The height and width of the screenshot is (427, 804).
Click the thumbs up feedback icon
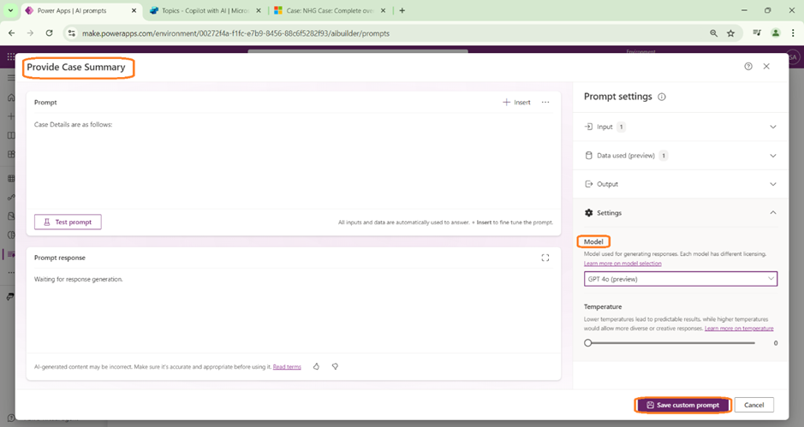(316, 366)
